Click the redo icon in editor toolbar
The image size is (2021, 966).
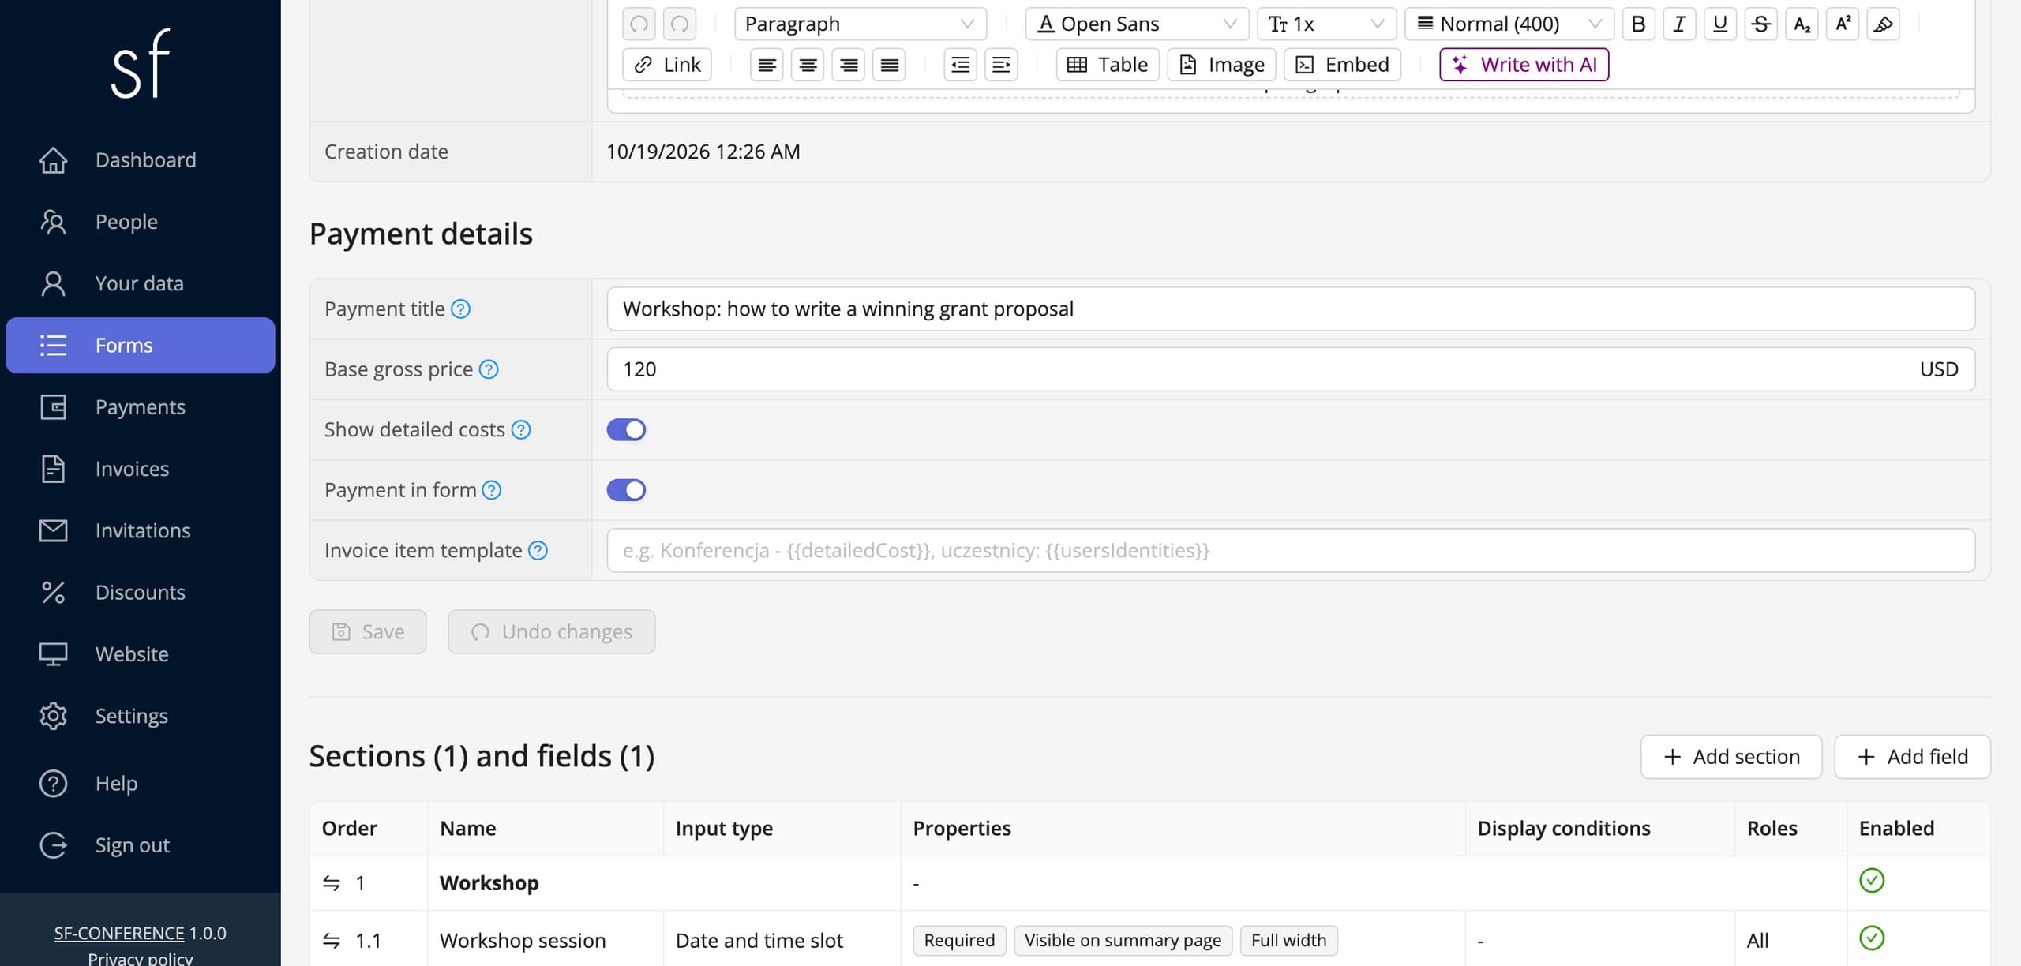680,24
